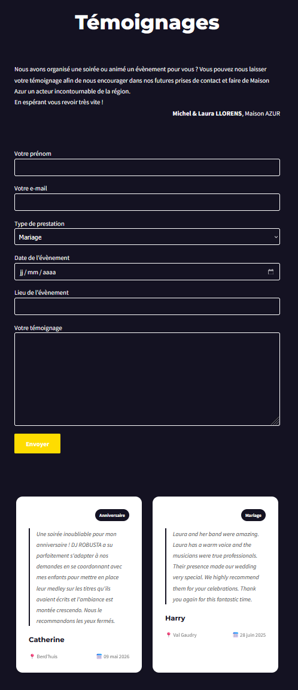Select Catherine's testimonial card name
Viewport: 298px width, 690px height.
point(47,640)
